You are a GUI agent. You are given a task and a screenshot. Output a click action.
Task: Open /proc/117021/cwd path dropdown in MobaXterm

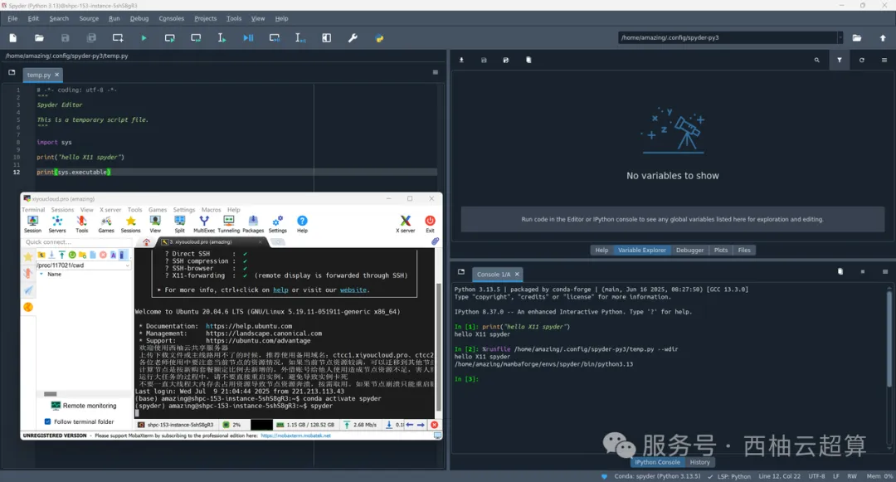[x=127, y=265]
